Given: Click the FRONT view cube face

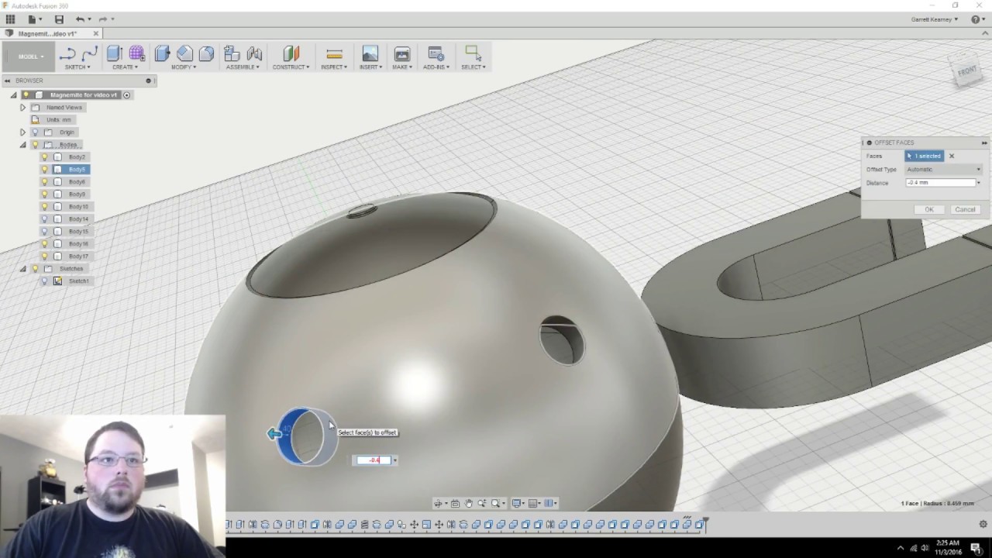Looking at the screenshot, I should (x=966, y=72).
